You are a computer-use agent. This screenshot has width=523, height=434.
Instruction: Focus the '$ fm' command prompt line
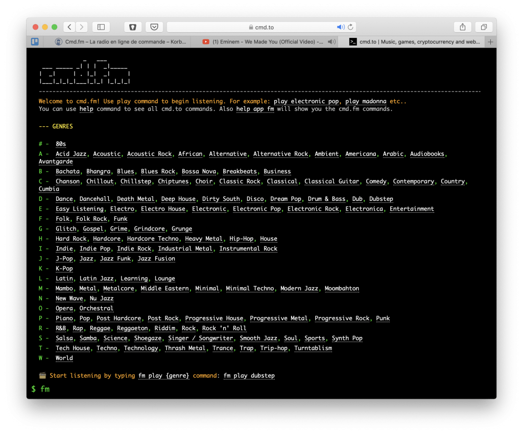(261, 389)
